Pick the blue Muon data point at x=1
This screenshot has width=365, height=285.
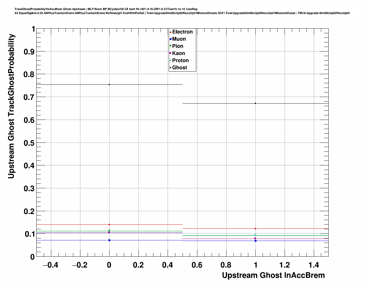255,241
